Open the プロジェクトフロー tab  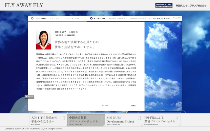(x=71, y=18)
